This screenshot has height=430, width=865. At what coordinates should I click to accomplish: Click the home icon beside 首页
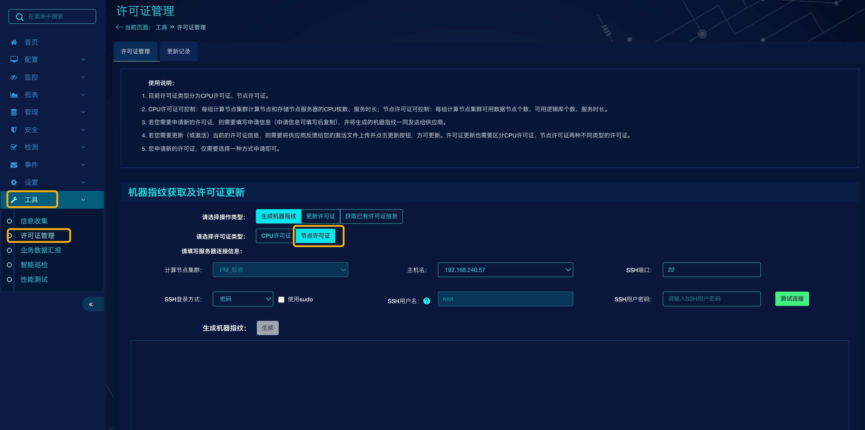[14, 42]
